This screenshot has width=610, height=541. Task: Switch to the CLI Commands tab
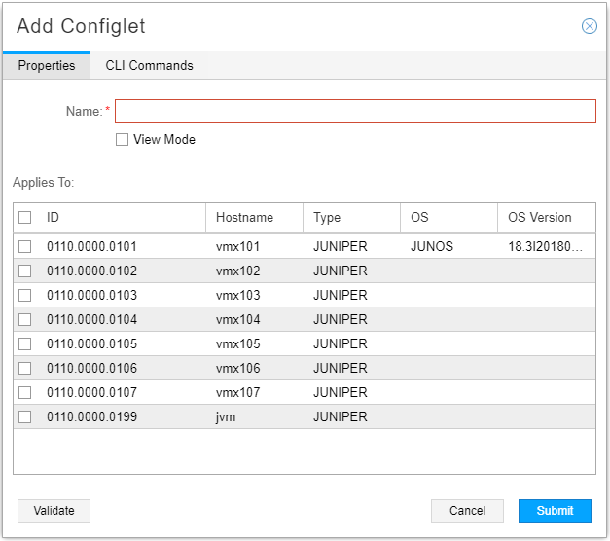pyautogui.click(x=149, y=66)
